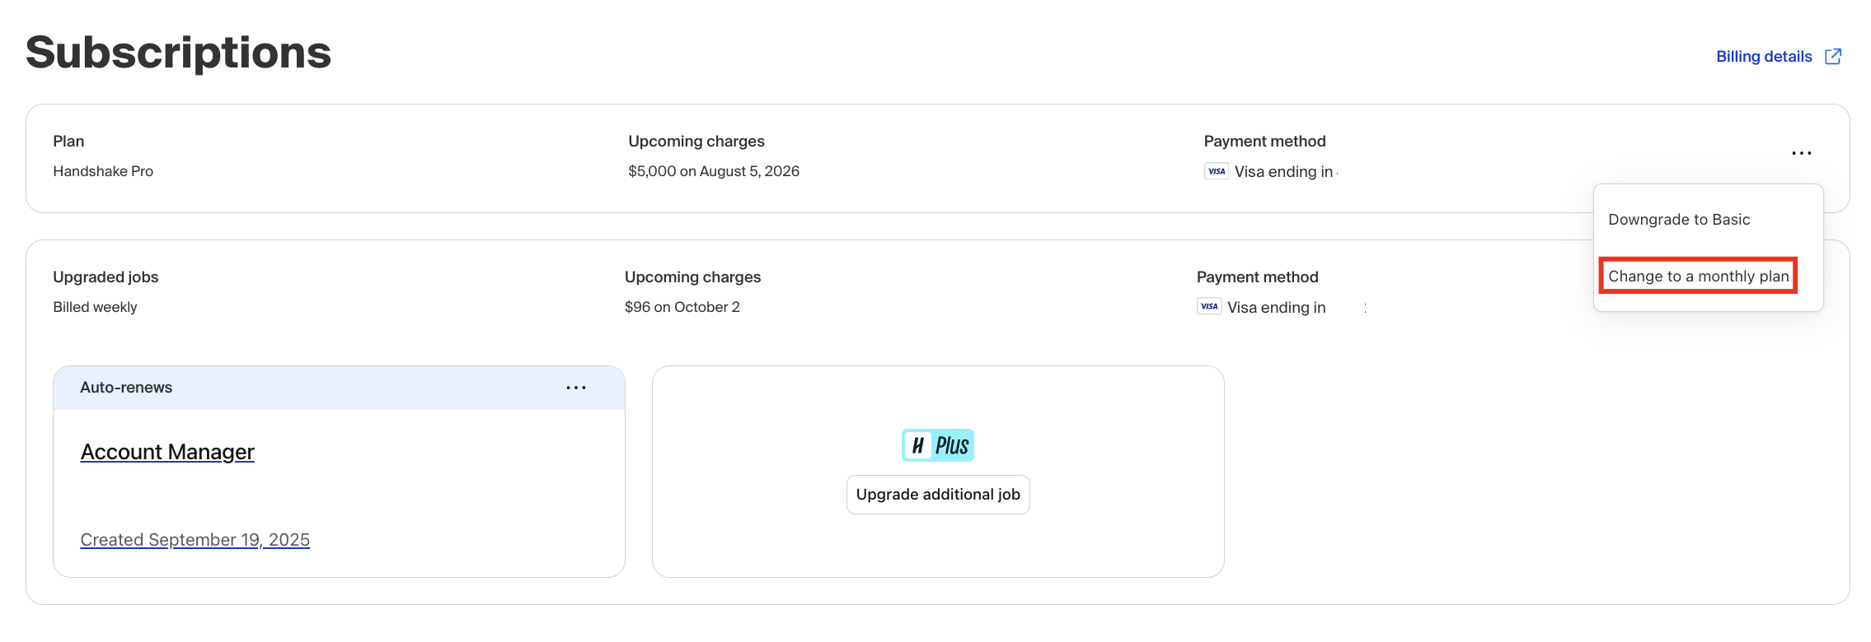The width and height of the screenshot is (1871, 642).
Task: Click the Upcoming charges label above $96
Action: [693, 277]
